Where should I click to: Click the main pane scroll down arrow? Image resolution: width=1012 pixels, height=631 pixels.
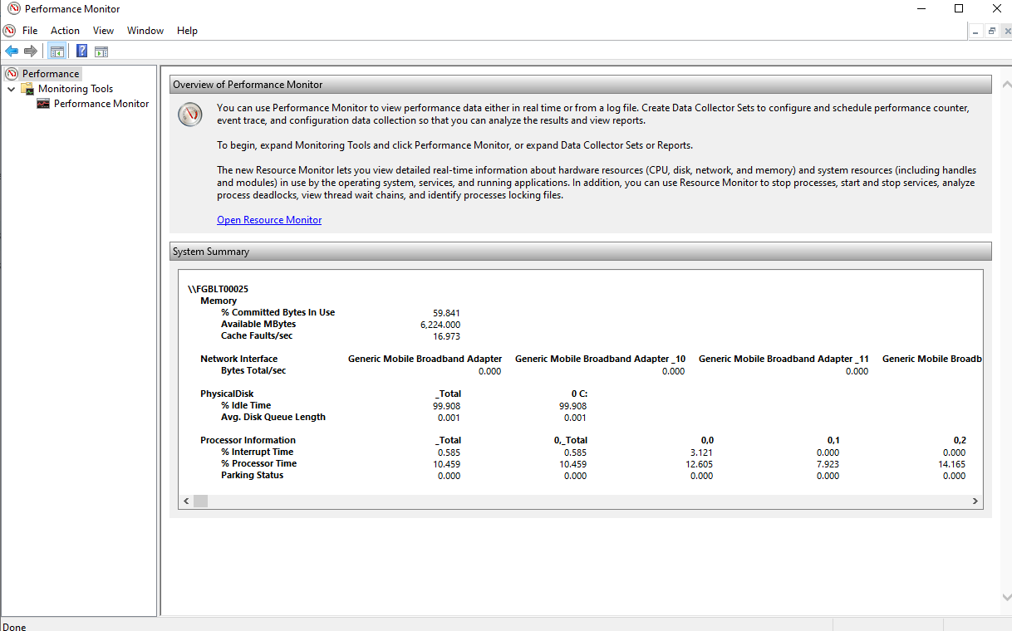[x=1005, y=598]
